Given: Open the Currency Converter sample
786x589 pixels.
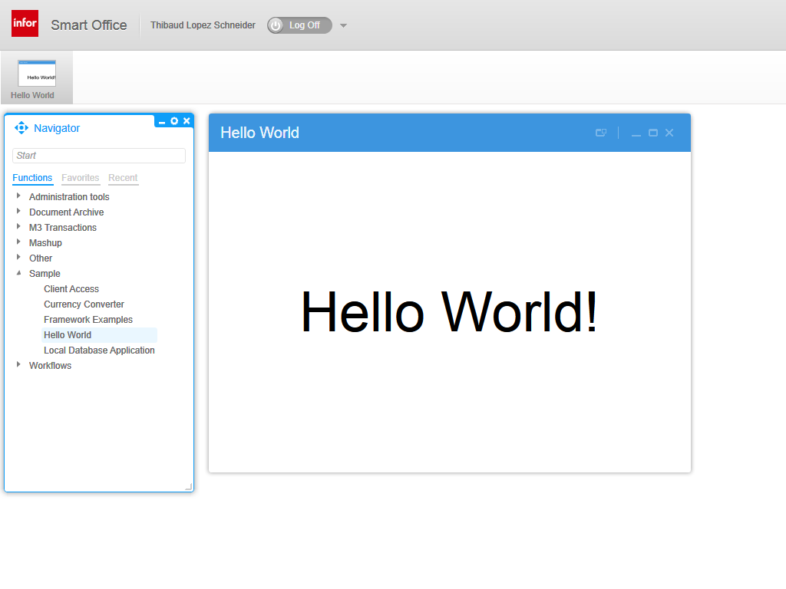Looking at the screenshot, I should click(84, 304).
